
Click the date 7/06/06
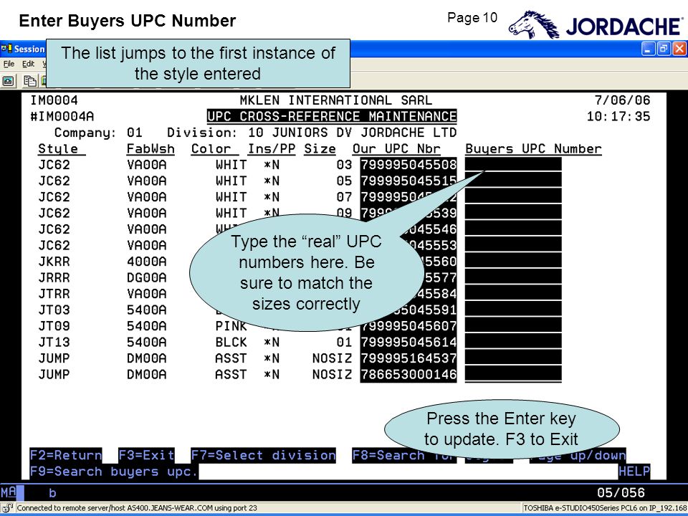tap(622, 100)
